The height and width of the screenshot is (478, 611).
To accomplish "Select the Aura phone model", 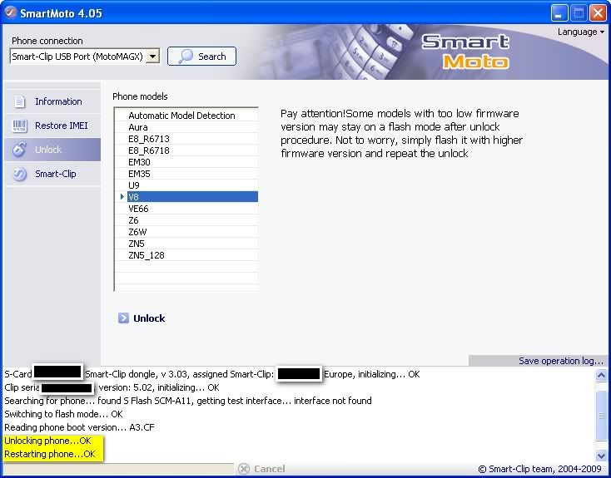I will pyautogui.click(x=192, y=127).
